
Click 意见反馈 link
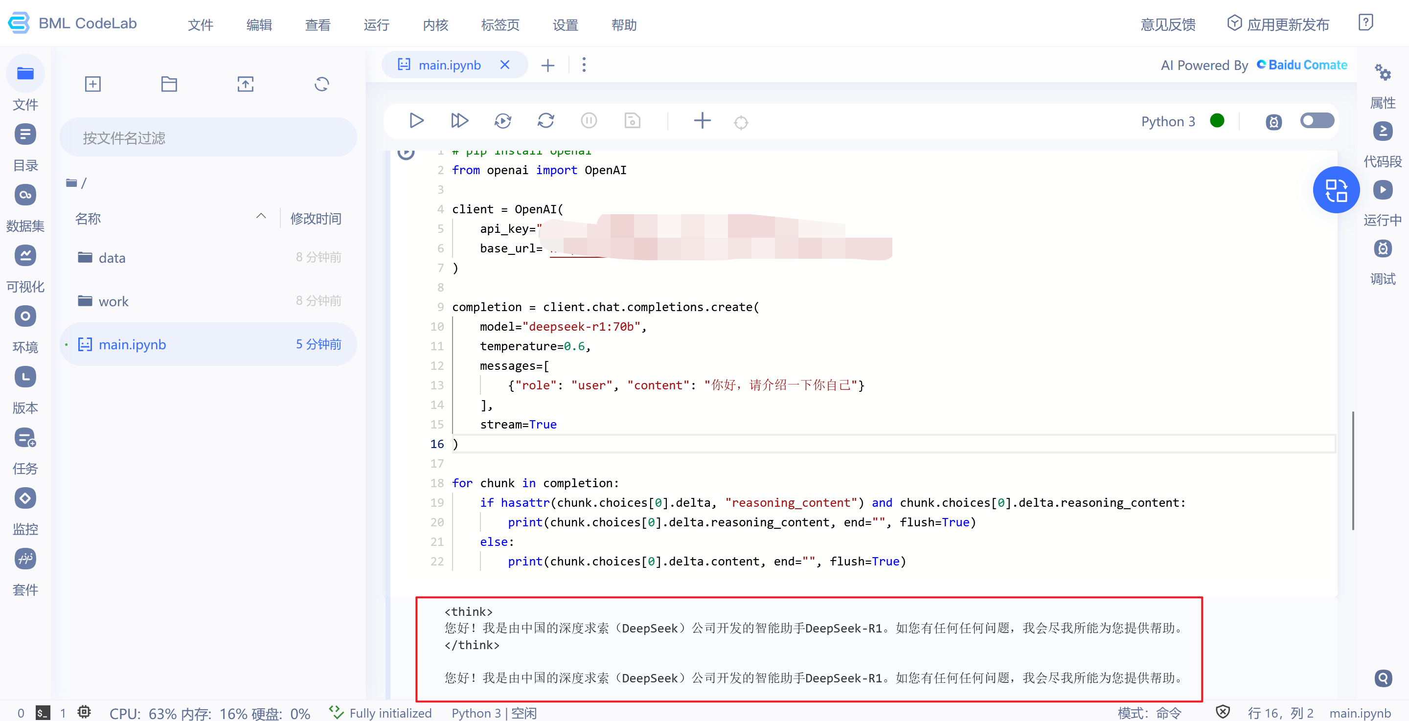[1167, 24]
